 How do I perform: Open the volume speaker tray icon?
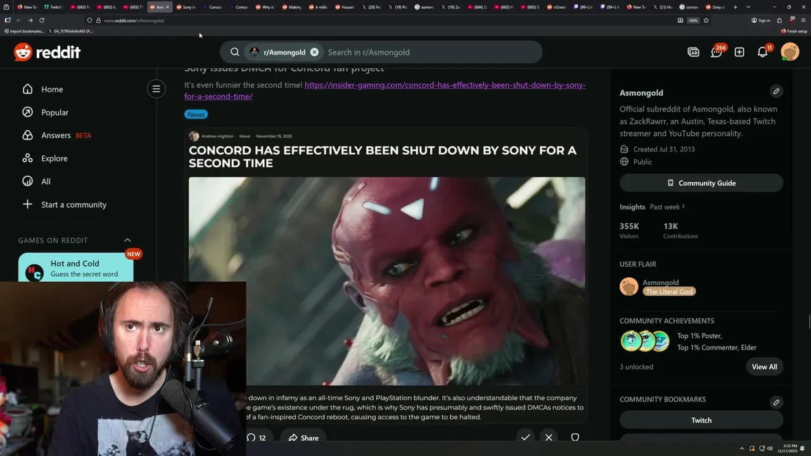(770, 448)
